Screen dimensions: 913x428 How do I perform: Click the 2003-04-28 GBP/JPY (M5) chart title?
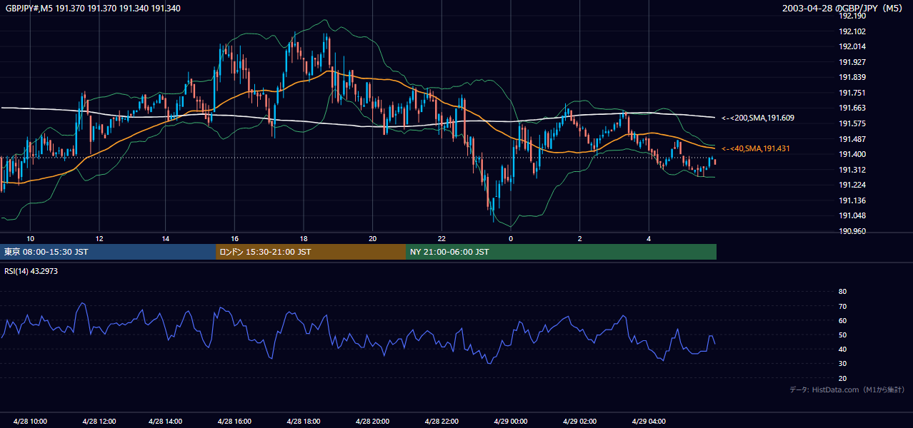coord(844,8)
